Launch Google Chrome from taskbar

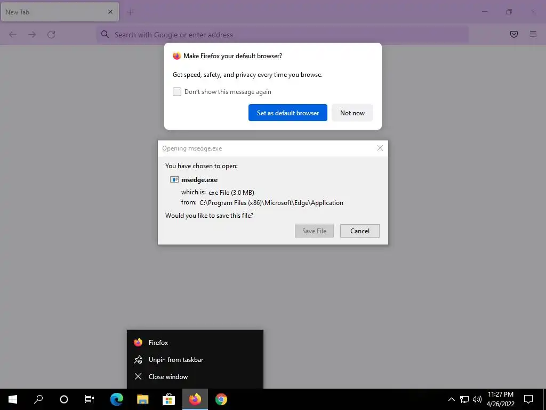click(x=221, y=399)
